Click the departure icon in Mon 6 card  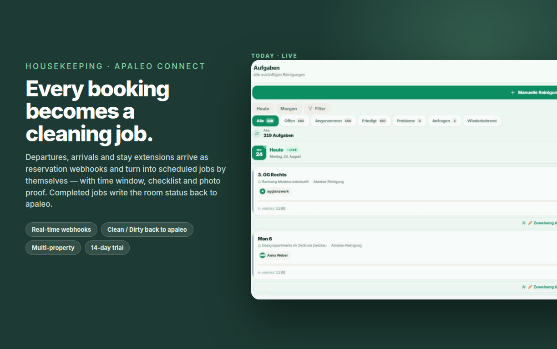click(259, 273)
